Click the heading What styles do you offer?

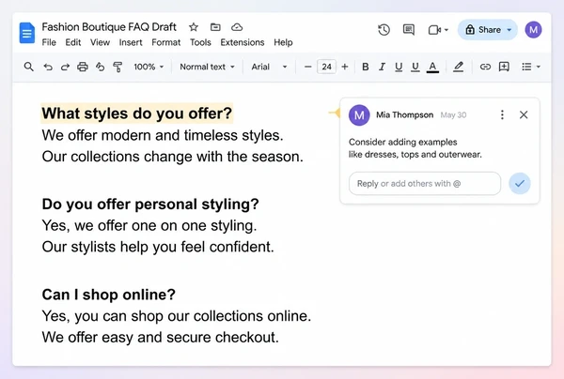136,114
